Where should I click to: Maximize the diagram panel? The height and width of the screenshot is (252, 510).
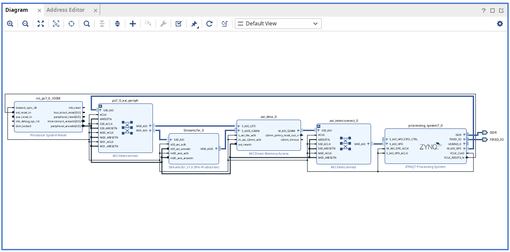[x=492, y=11]
